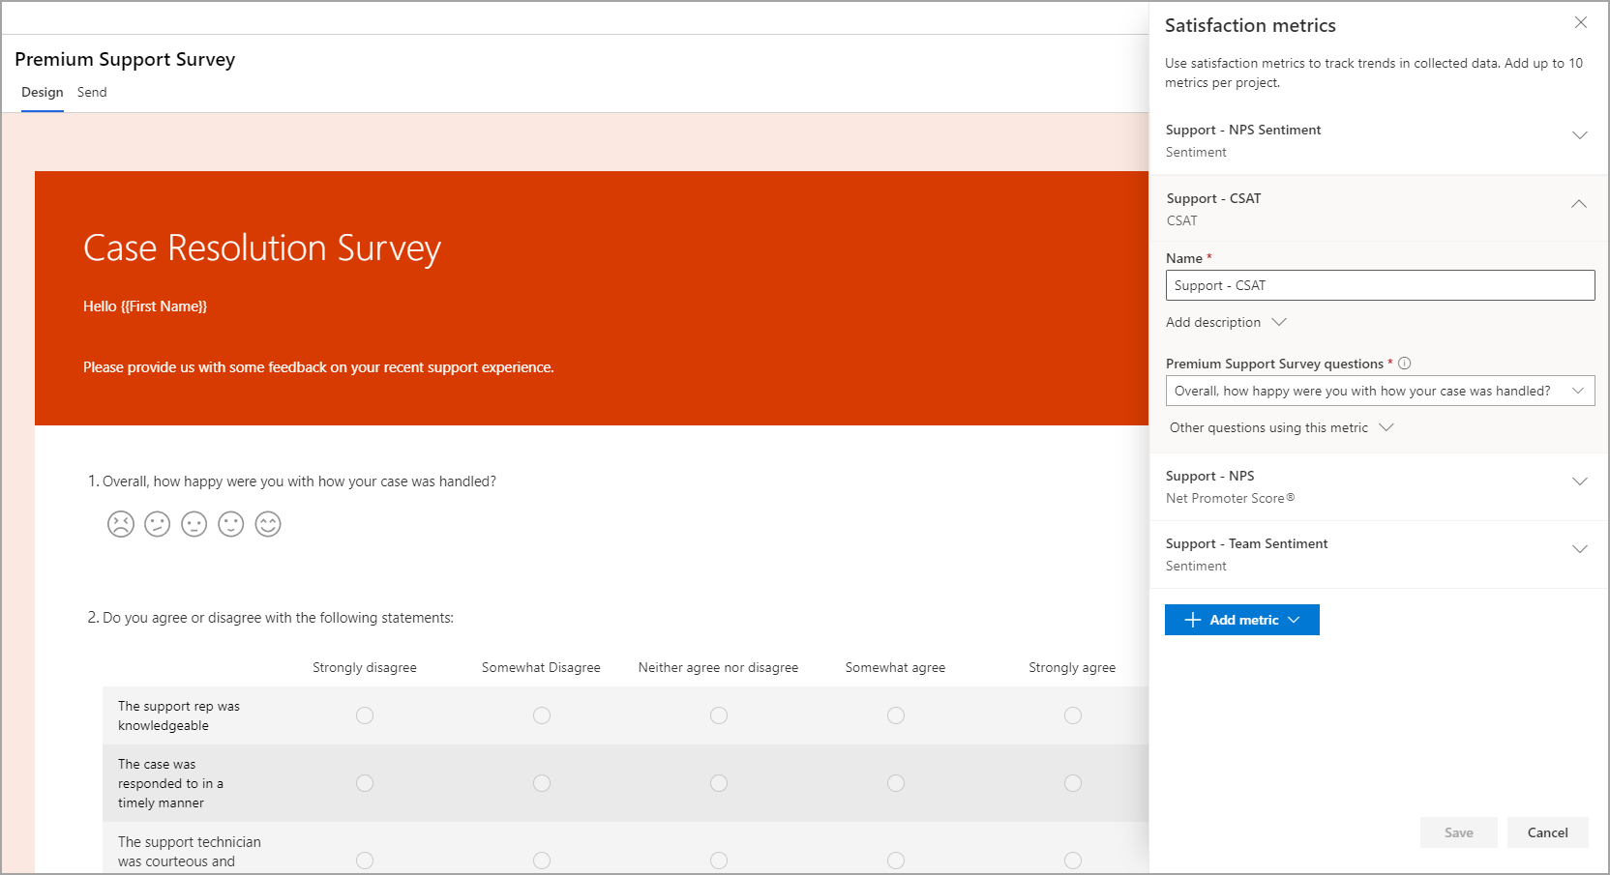This screenshot has height=875, width=1610.
Task: Close the Satisfaction metrics panel
Action: (1580, 22)
